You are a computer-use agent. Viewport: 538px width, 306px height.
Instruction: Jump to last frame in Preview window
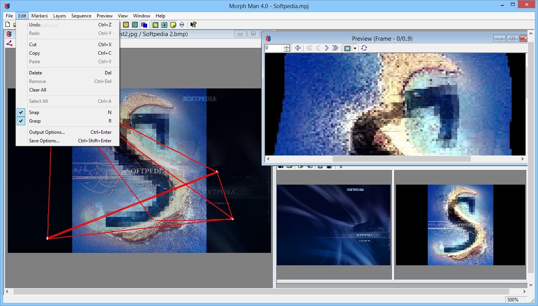click(336, 48)
